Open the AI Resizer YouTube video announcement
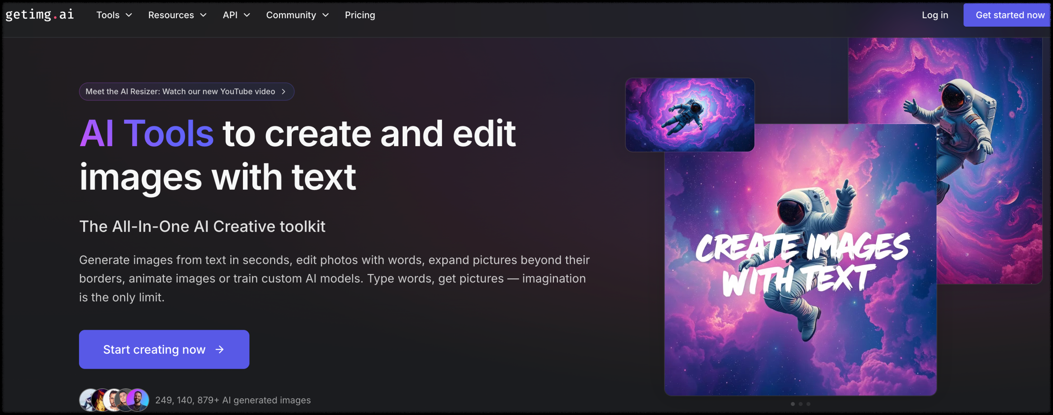The image size is (1053, 415). tap(180, 91)
